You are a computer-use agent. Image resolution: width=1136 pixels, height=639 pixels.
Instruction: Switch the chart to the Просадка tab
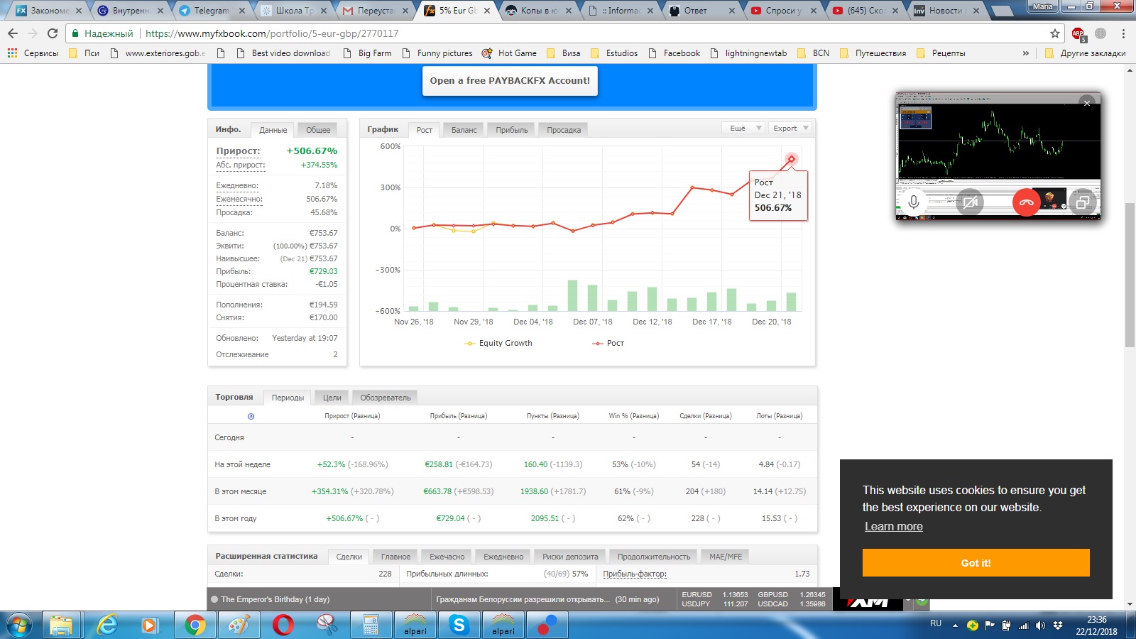[x=564, y=130]
